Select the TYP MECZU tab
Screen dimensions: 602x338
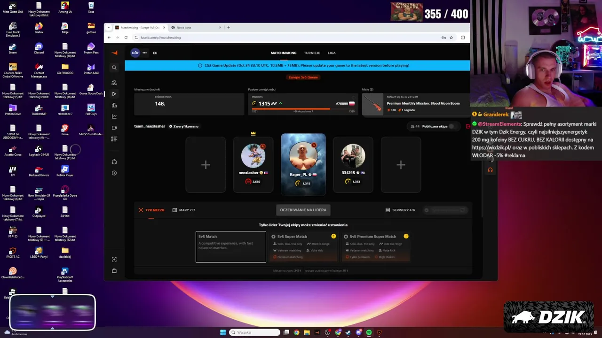click(151, 210)
